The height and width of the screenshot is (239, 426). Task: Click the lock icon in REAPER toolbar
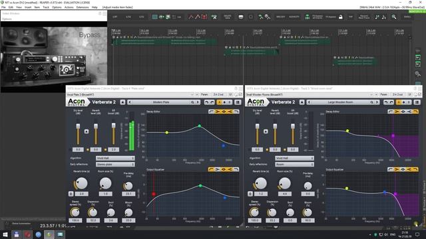(340, 17)
